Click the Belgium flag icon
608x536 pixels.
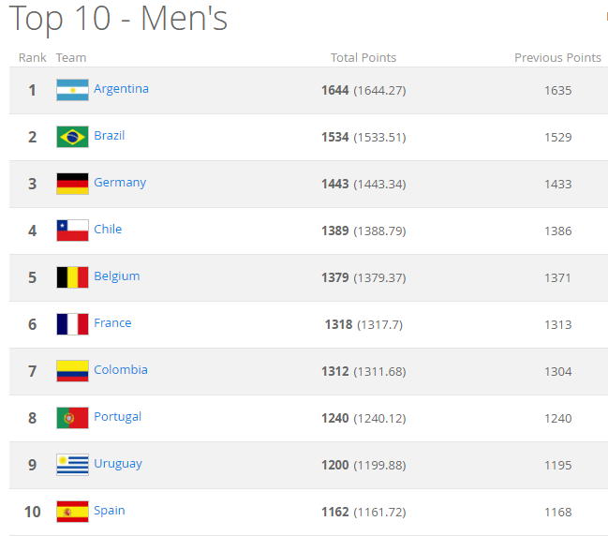pos(72,277)
